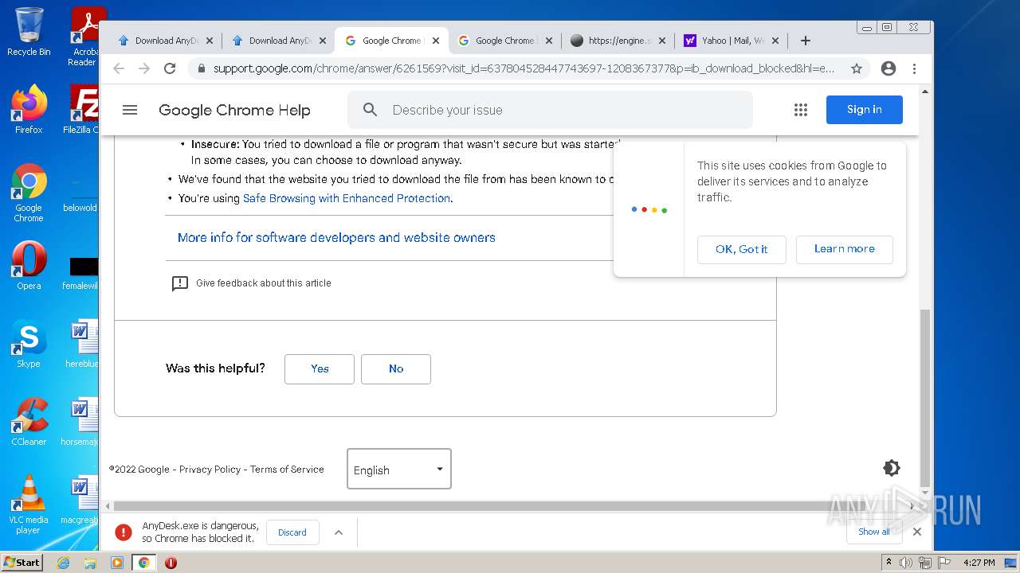Click Learn more on cookie notice
Screen dimensions: 1020x573
(x=845, y=249)
